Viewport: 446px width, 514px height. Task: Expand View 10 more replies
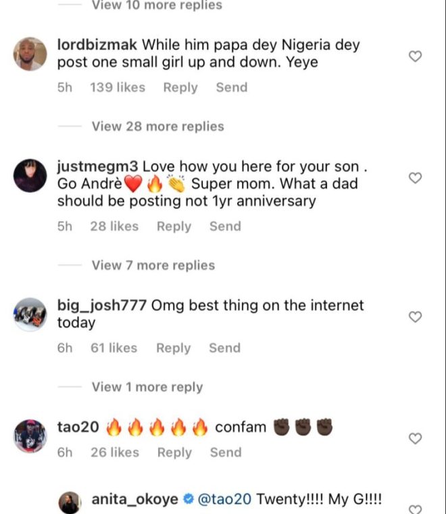click(x=157, y=5)
